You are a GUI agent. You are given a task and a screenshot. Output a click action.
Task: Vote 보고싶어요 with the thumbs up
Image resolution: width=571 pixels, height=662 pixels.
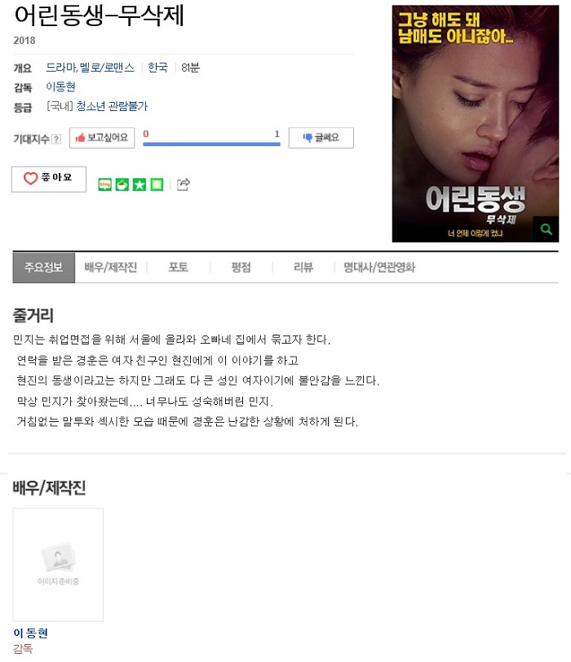[x=102, y=138]
